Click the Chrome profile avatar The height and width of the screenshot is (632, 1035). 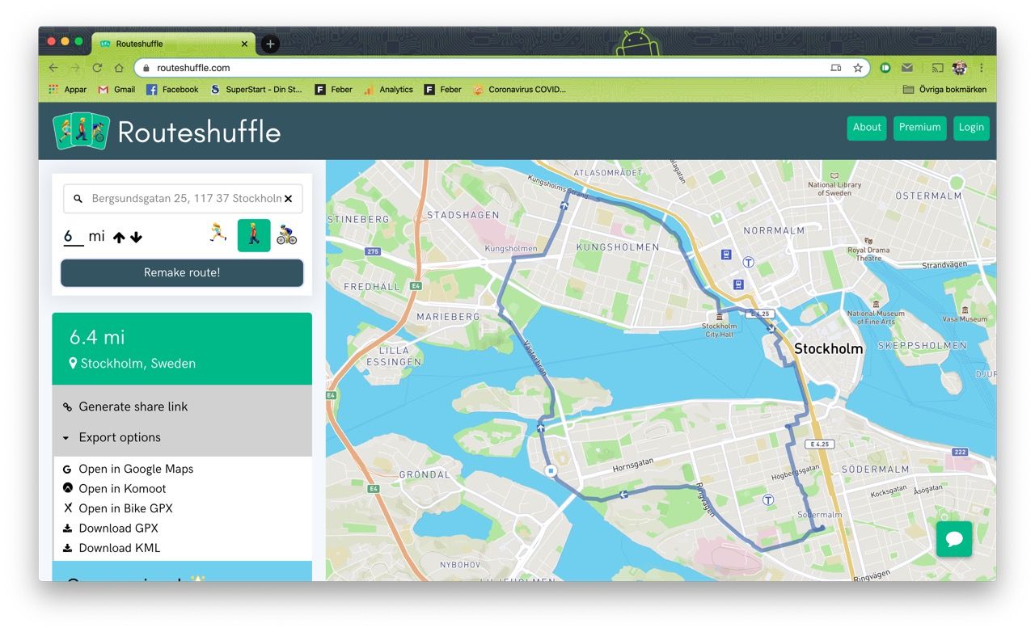[x=960, y=68]
